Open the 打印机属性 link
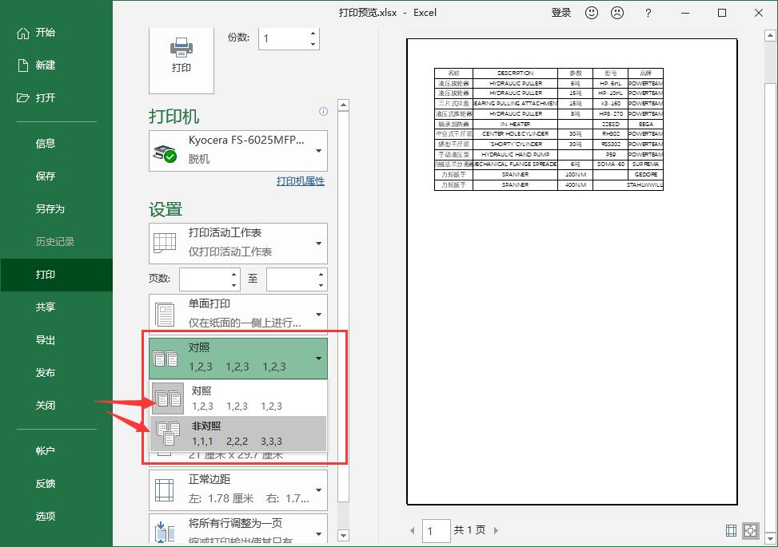 coord(300,181)
